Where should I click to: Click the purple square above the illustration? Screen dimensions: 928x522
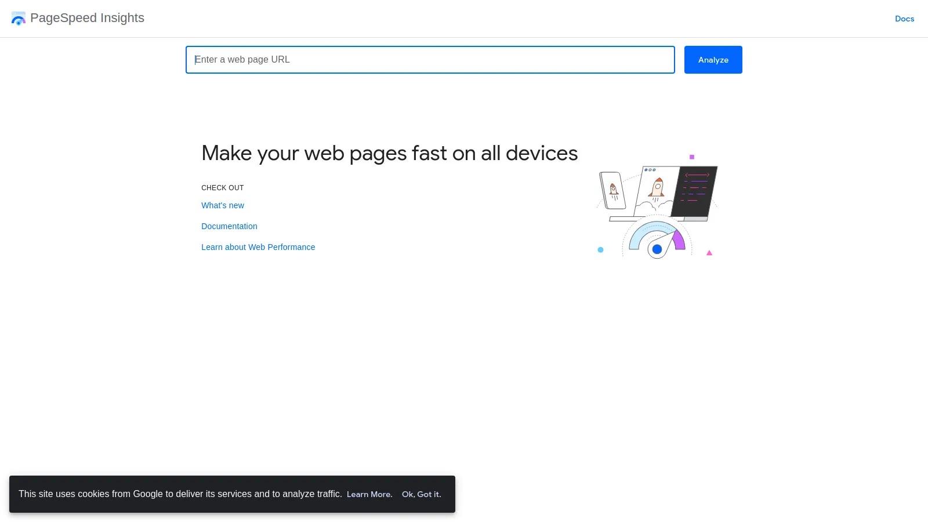click(692, 155)
